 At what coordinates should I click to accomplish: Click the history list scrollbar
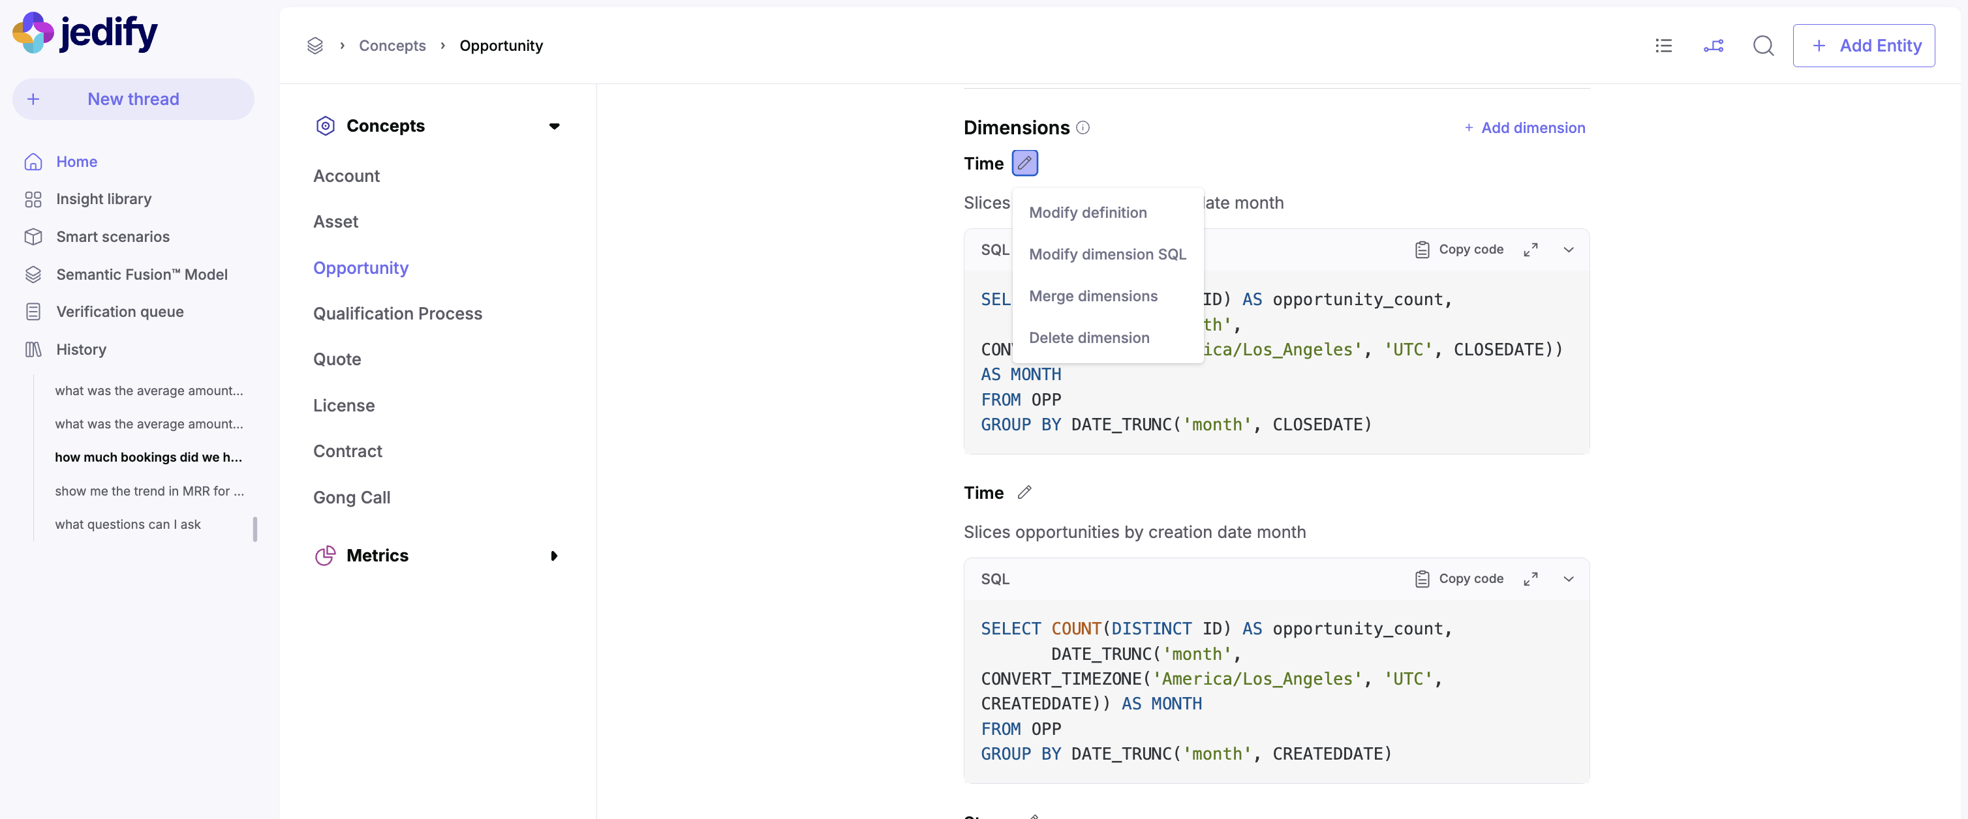click(x=255, y=528)
